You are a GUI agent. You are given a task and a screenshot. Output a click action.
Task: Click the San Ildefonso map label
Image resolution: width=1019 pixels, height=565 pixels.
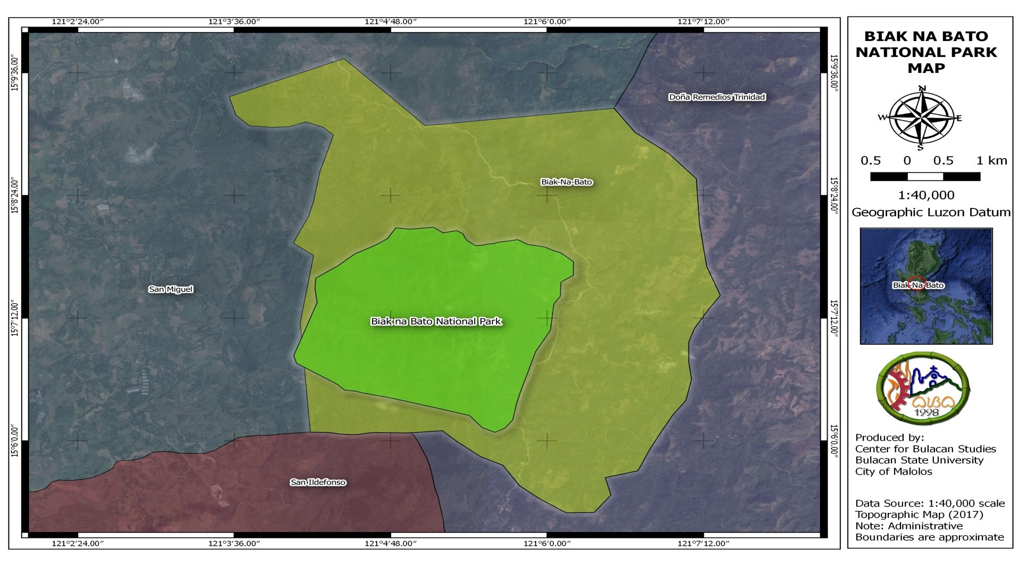[318, 483]
